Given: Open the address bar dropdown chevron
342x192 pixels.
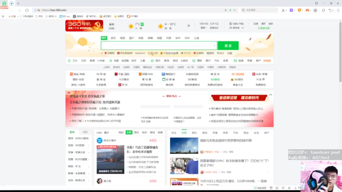Looking at the screenshot, I should (x=234, y=10).
